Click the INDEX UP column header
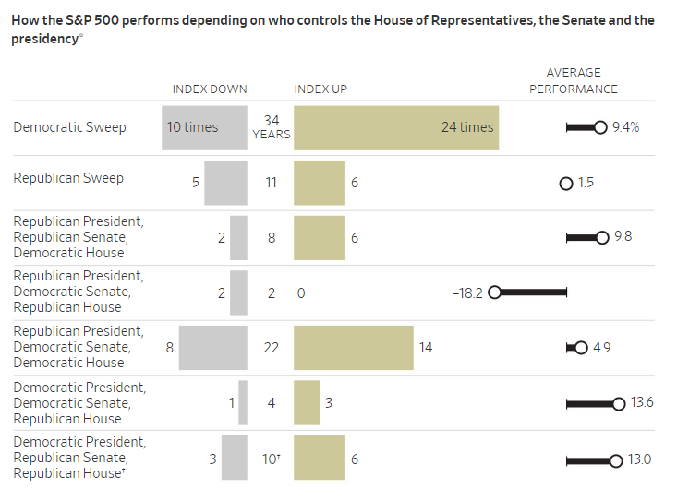This screenshot has width=689, height=489. pos(320,89)
